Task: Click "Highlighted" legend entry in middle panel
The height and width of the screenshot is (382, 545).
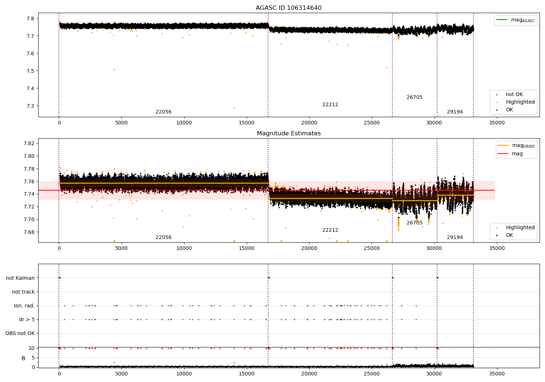Action: pyautogui.click(x=520, y=228)
